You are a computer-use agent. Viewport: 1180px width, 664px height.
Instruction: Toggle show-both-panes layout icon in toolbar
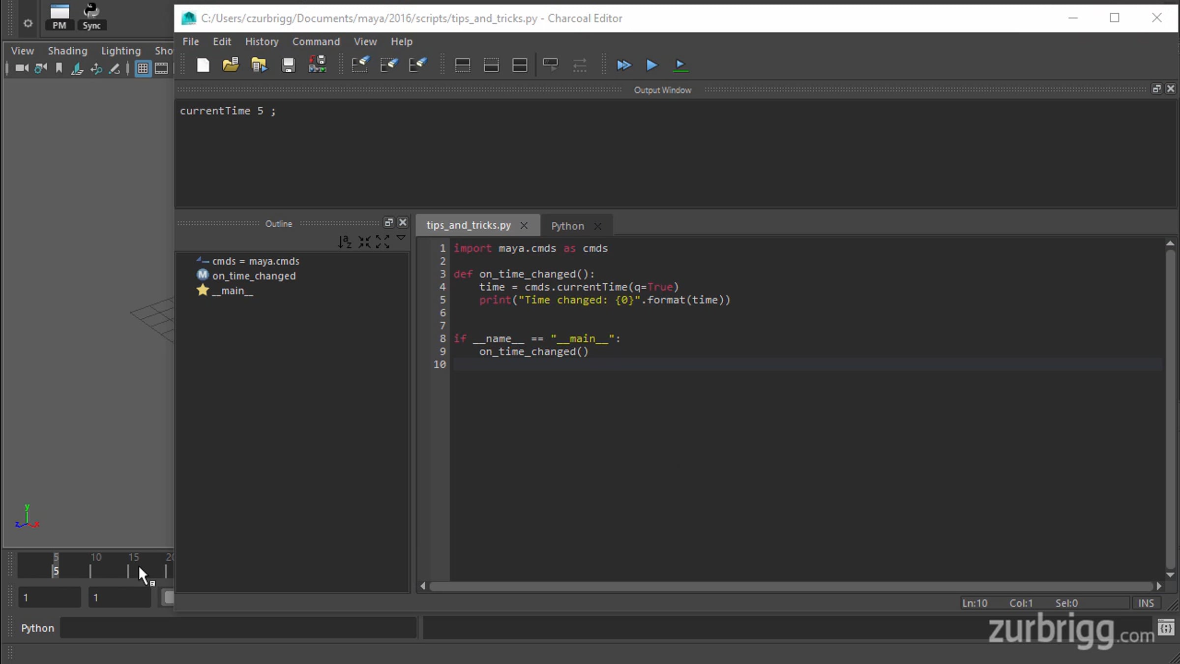click(520, 65)
